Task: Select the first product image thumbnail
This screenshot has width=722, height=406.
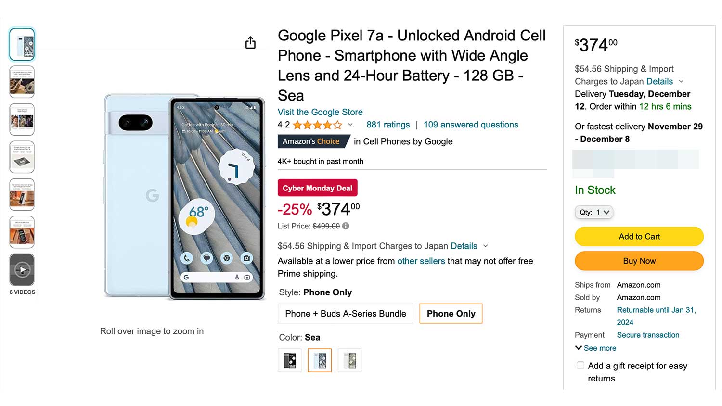Action: 22,44
